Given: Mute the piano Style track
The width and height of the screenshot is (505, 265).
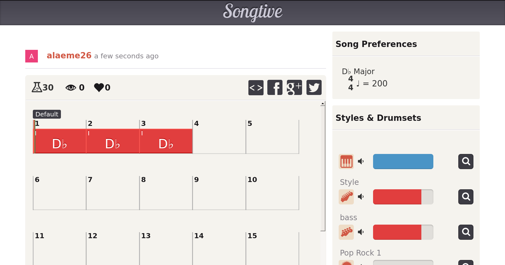Looking at the screenshot, I should (361, 162).
